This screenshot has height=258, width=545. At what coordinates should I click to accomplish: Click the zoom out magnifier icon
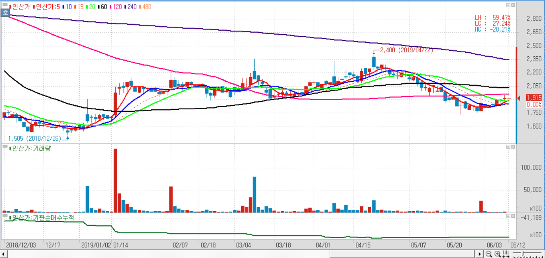[x=489, y=254]
